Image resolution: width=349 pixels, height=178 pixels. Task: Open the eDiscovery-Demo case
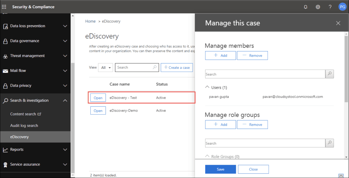click(98, 111)
